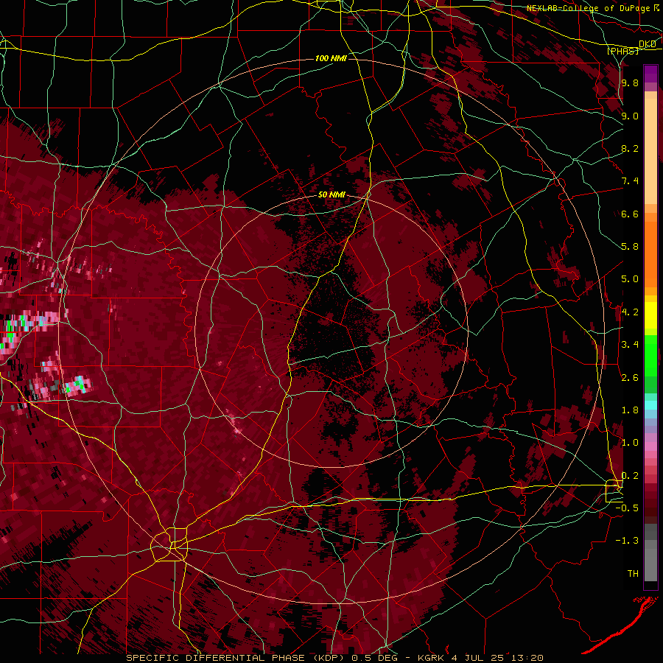The image size is (663, 663).
Task: Click the 4 JUL 25 13:20 timestamp
Action: (498, 658)
